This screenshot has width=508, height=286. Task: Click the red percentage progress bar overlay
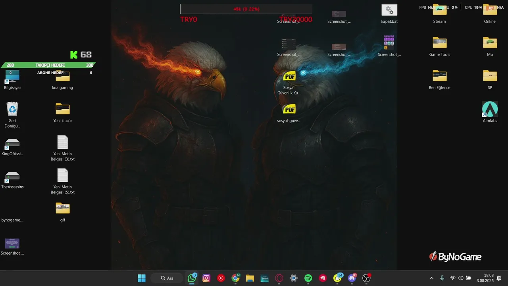click(246, 9)
